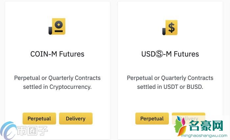
Task: Click the circled S symbol in USDⓈ-M title
Action: click(x=159, y=54)
